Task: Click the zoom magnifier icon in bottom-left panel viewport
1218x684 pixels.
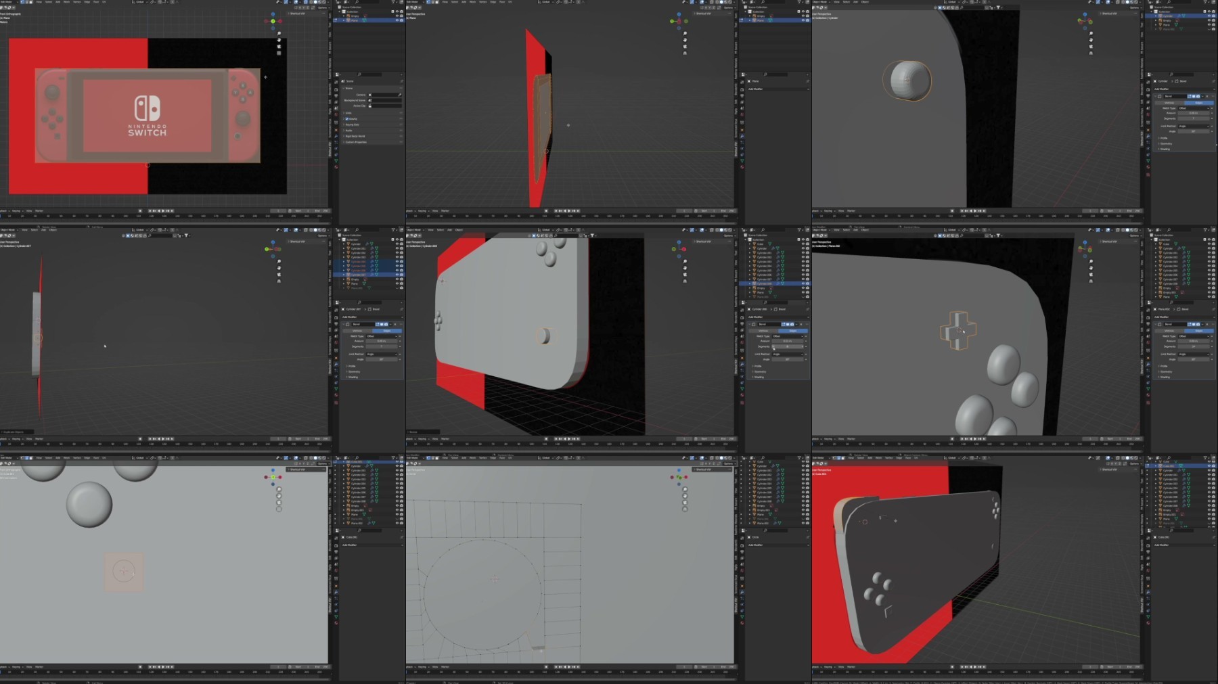Action: [x=279, y=489]
